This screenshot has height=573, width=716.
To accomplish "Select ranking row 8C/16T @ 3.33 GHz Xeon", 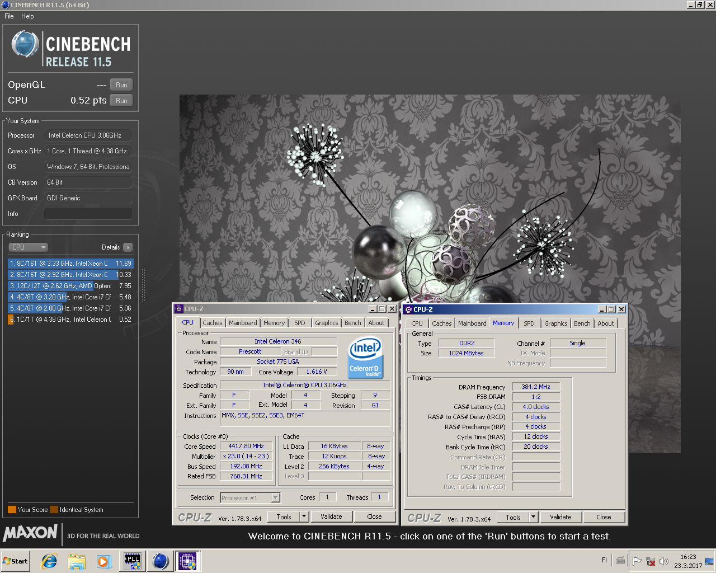I will (70, 264).
